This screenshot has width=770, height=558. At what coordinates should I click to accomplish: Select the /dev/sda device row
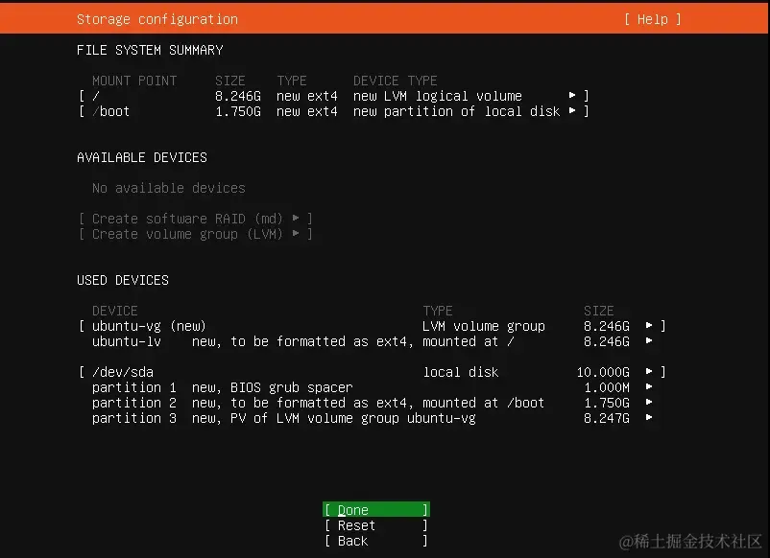coord(373,372)
